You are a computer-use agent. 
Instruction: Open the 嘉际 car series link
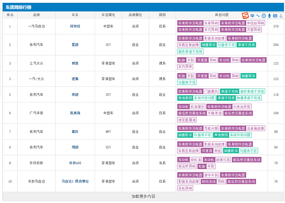pyautogui.click(x=75, y=131)
